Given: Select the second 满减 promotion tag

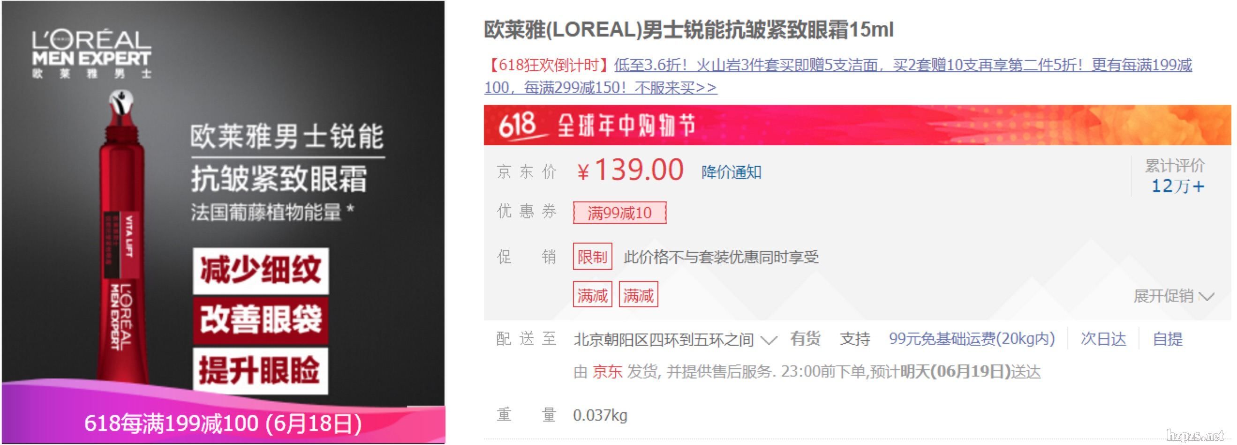Looking at the screenshot, I should (x=638, y=295).
